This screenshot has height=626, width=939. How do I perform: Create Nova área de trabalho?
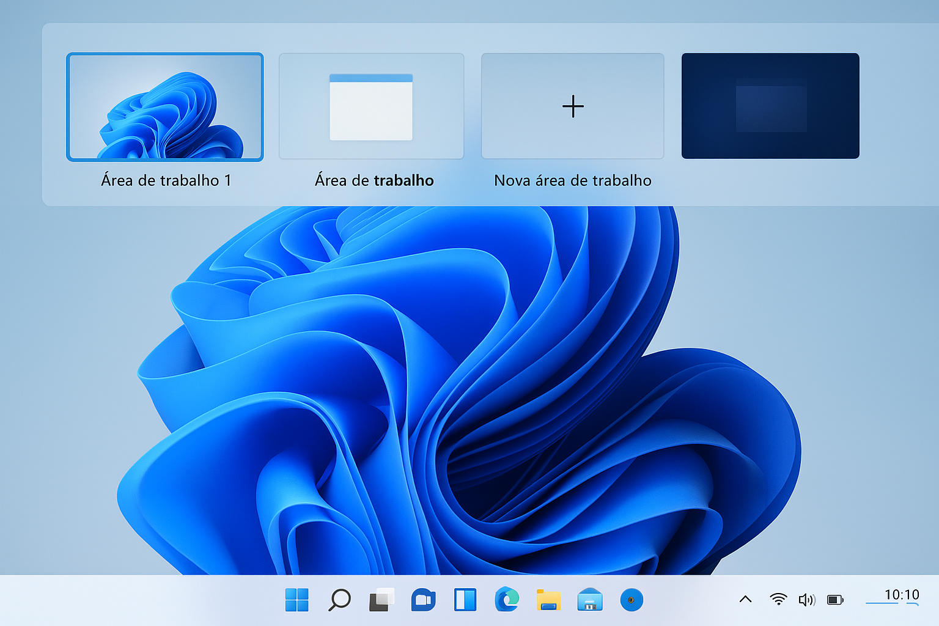[x=573, y=106]
